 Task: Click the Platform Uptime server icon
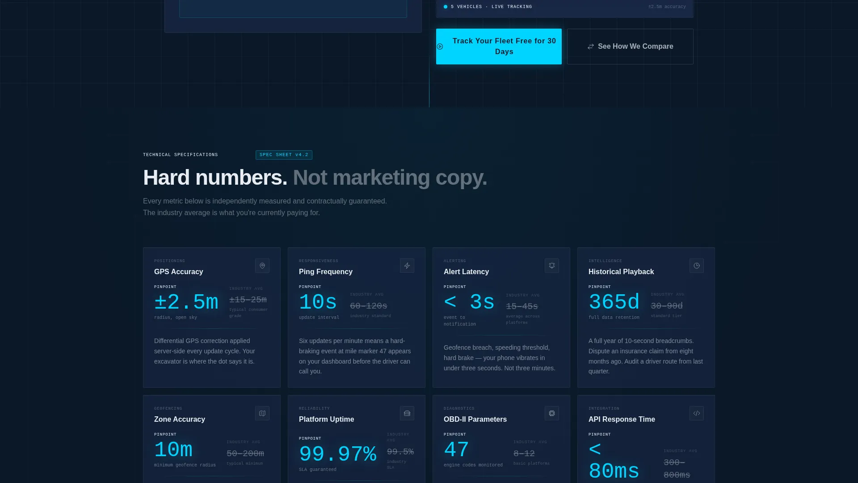[x=407, y=413]
